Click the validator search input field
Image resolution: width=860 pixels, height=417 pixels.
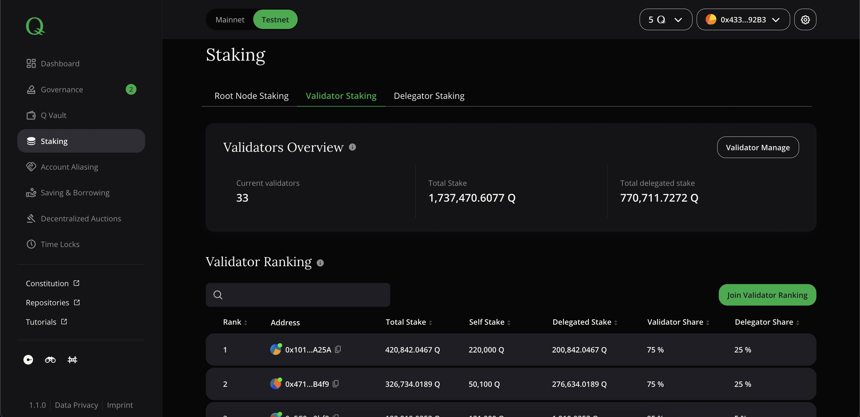click(304, 295)
